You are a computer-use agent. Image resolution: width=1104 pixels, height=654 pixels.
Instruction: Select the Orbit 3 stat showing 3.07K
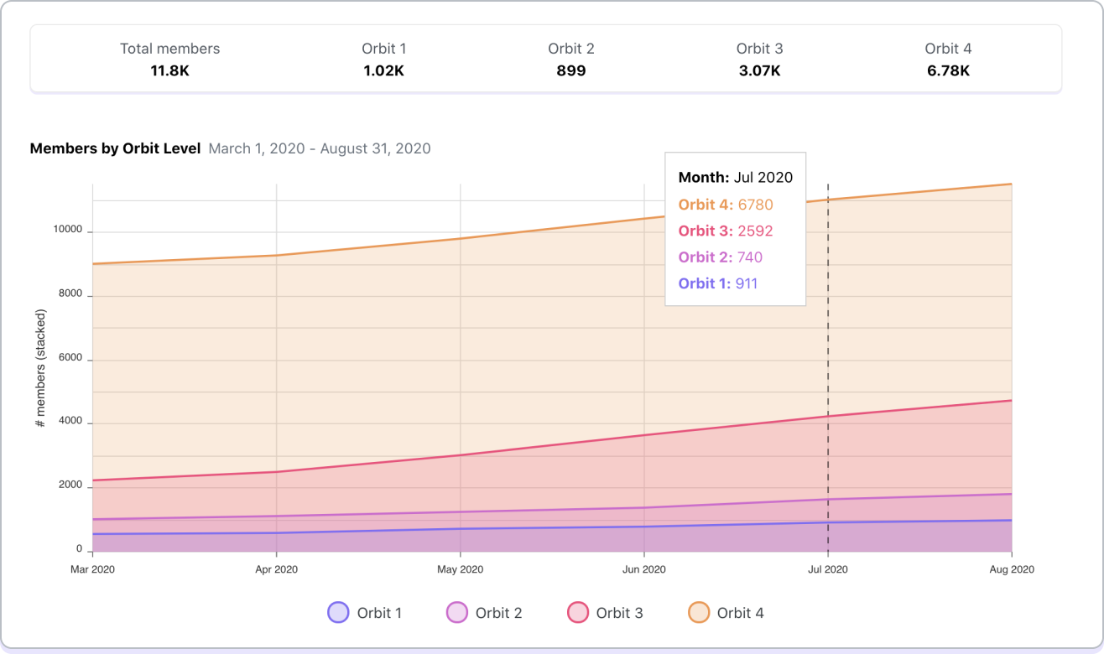coord(759,60)
